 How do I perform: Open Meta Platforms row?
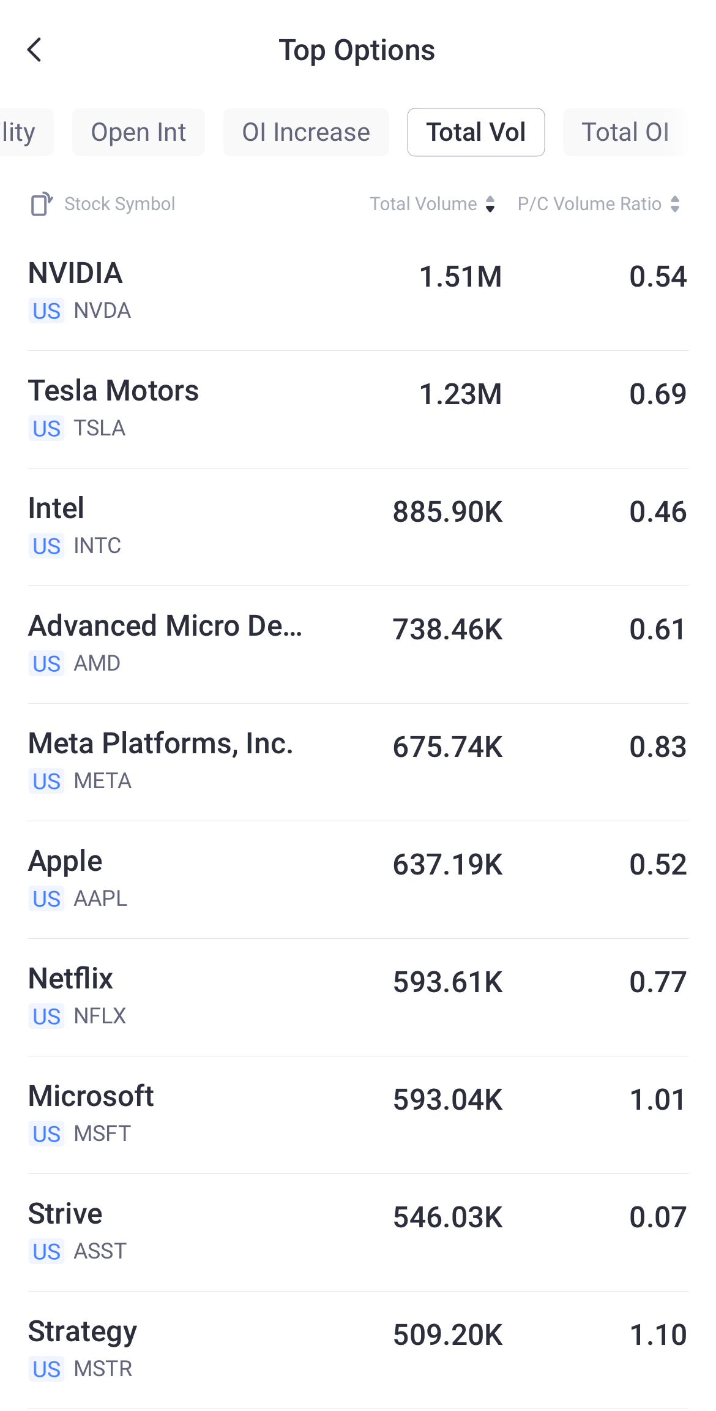click(358, 761)
